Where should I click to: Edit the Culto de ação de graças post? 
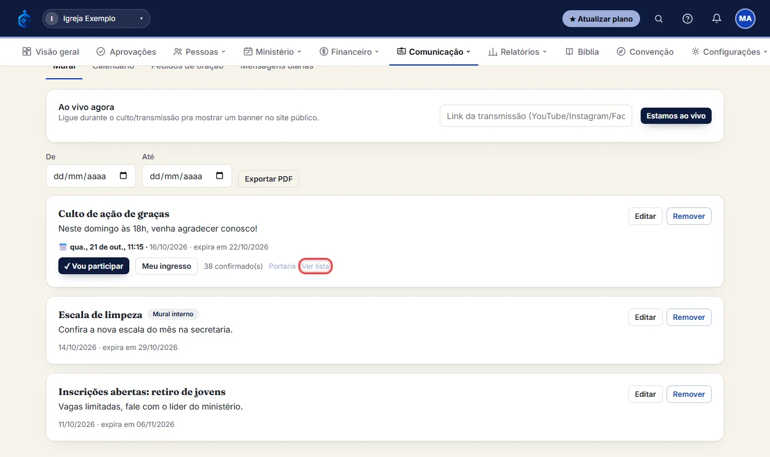(x=645, y=216)
